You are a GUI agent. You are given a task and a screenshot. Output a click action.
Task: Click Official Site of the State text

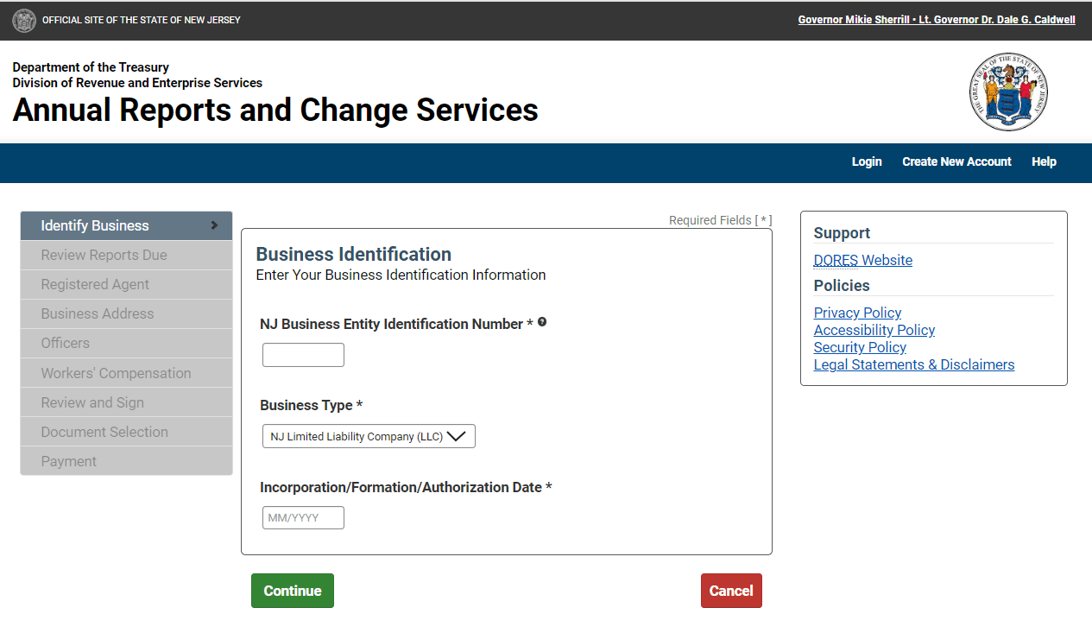142,20
